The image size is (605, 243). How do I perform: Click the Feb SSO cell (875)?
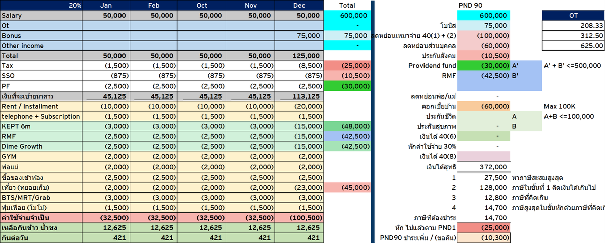click(154, 76)
